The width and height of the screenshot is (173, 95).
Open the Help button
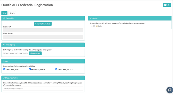coord(167,5)
